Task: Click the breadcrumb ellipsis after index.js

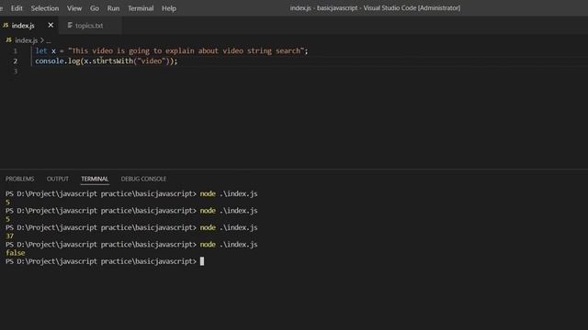Action: [x=49, y=40]
